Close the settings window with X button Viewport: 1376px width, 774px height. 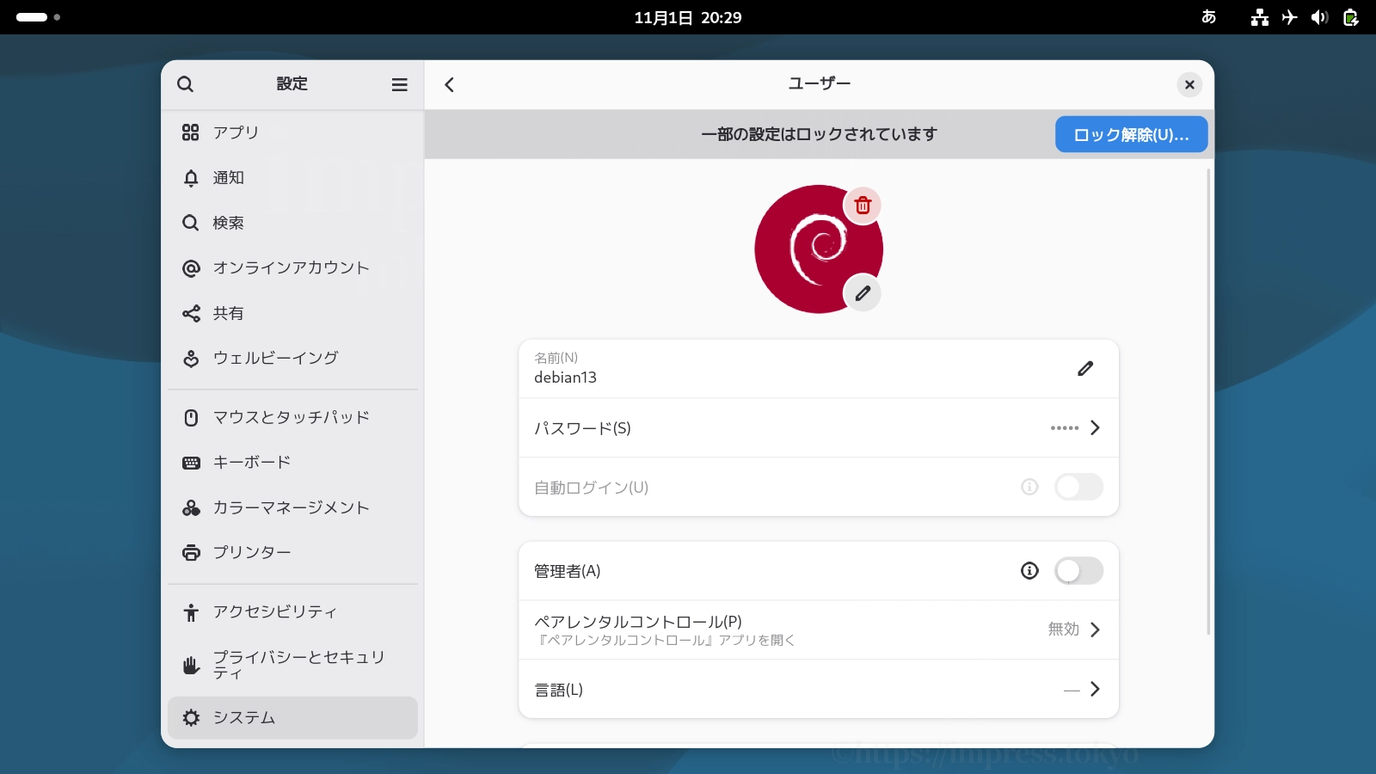click(x=1189, y=84)
